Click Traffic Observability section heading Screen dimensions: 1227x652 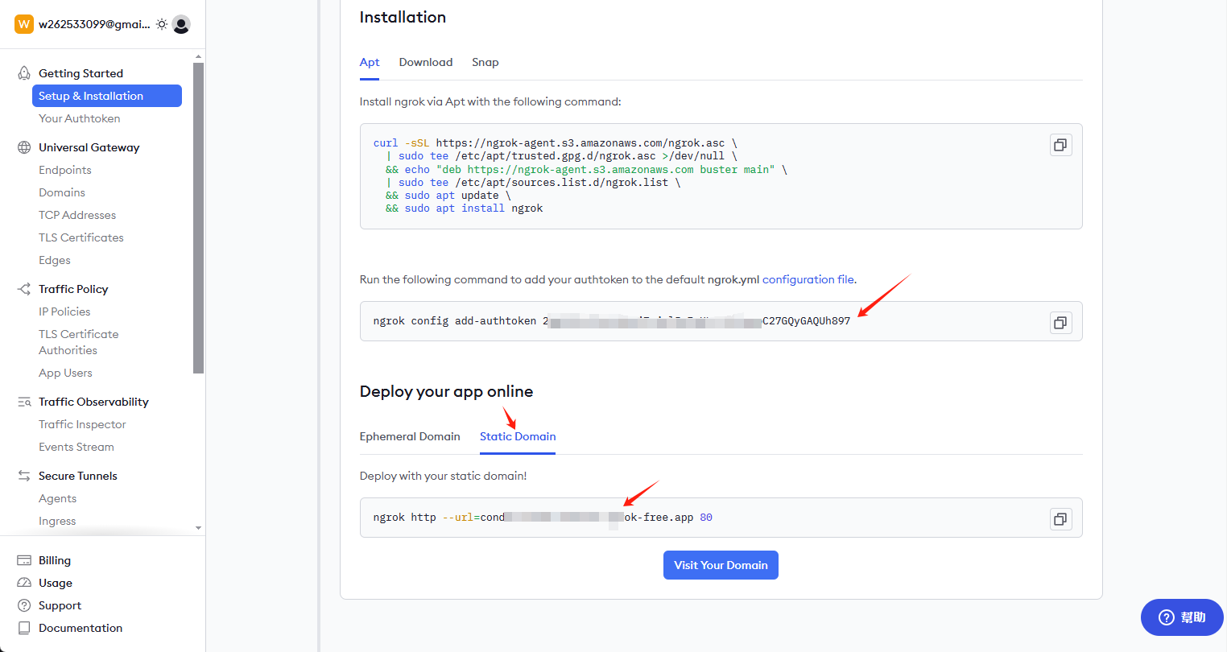click(93, 402)
